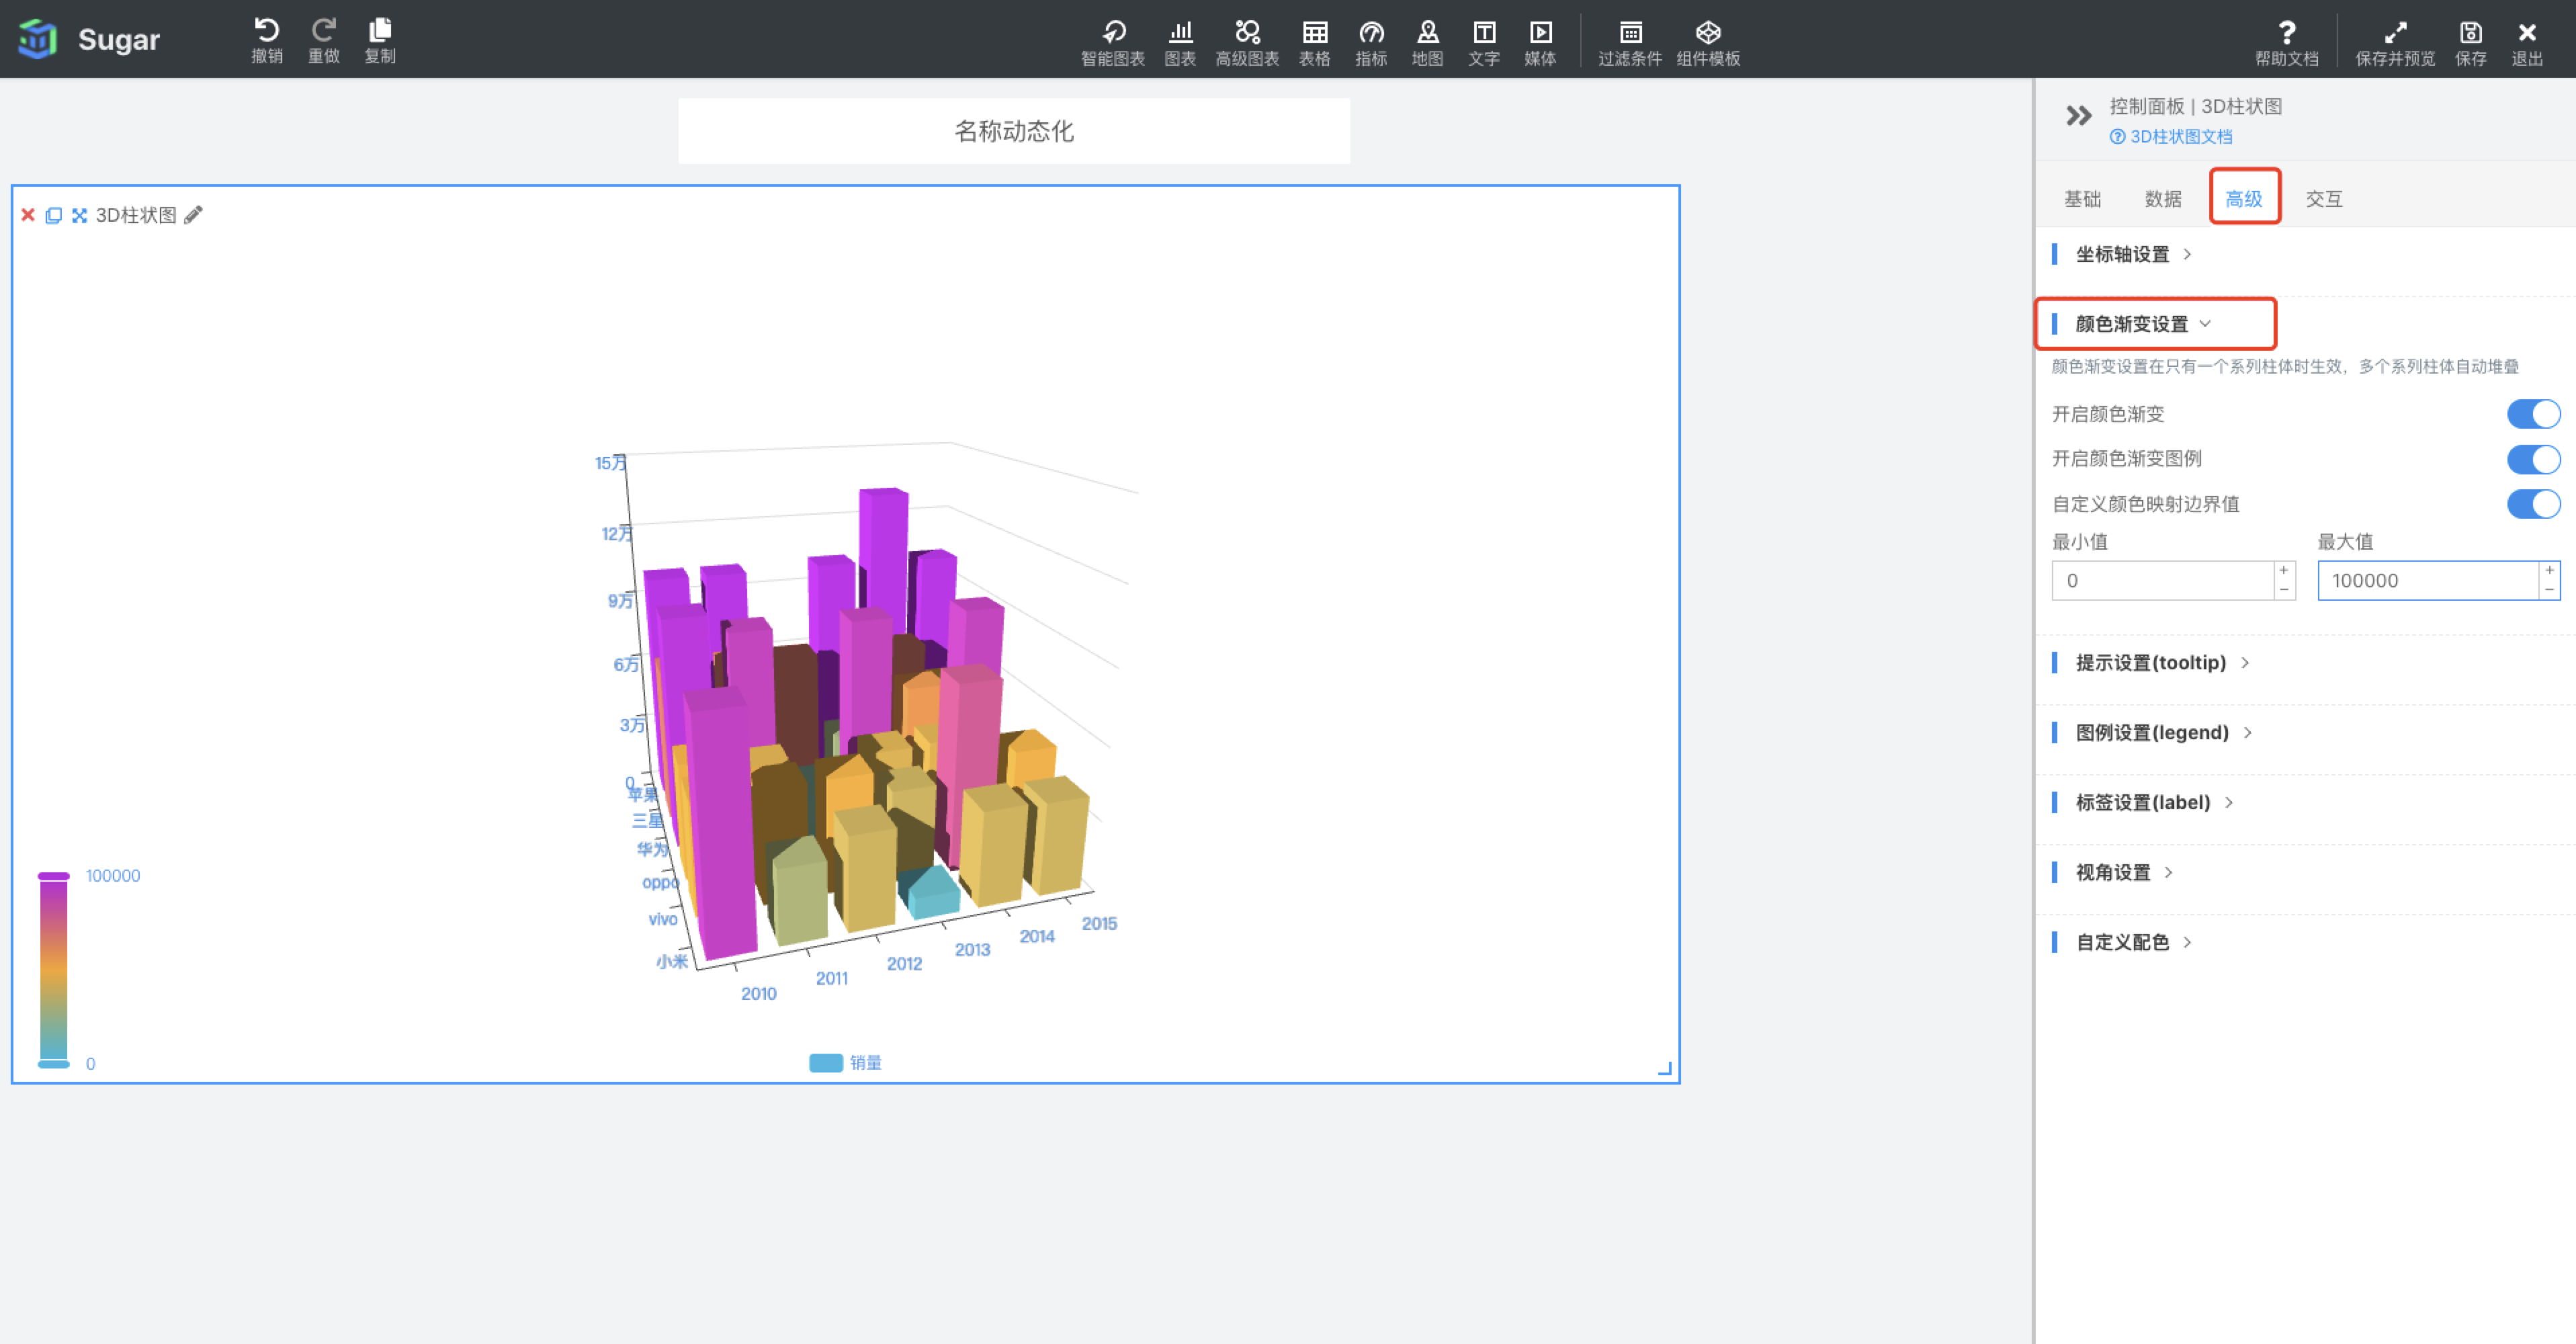Switch to the 数据 tab
Screen dimensions: 2576x1344
pyautogui.click(x=2163, y=199)
